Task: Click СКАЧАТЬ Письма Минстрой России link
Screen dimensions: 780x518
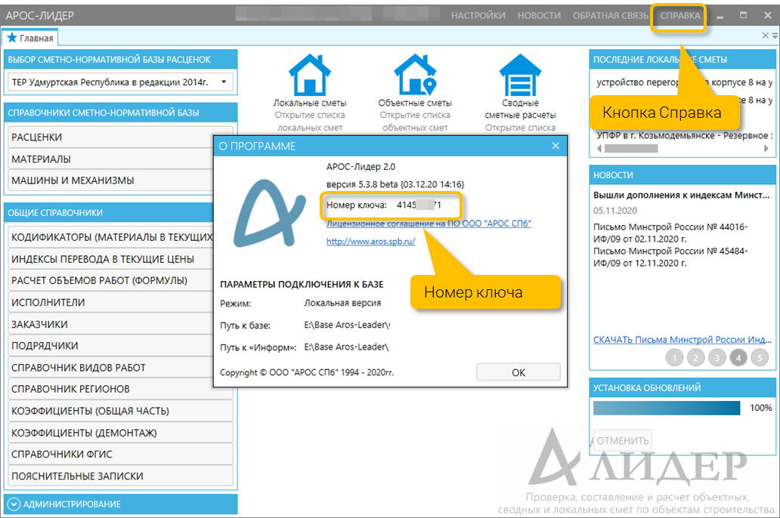Action: point(682,340)
